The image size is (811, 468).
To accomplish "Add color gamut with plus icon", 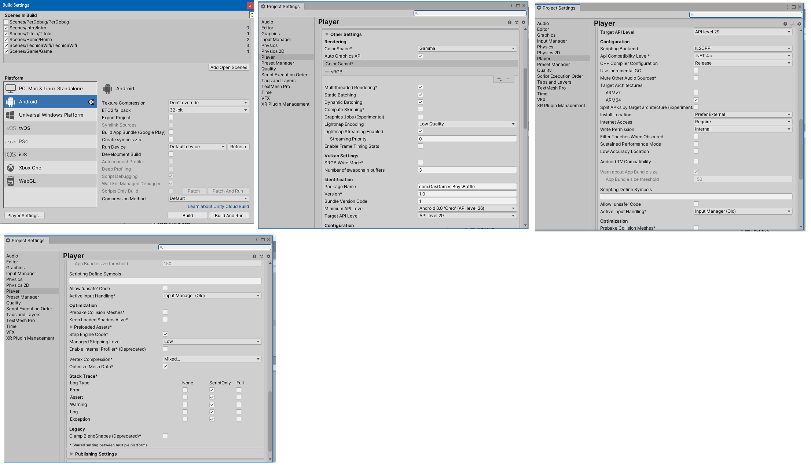I will (499, 79).
